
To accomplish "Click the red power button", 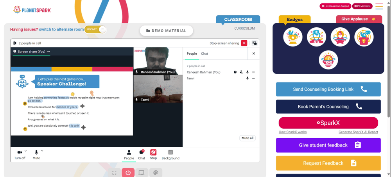I will pyautogui.click(x=128, y=173).
